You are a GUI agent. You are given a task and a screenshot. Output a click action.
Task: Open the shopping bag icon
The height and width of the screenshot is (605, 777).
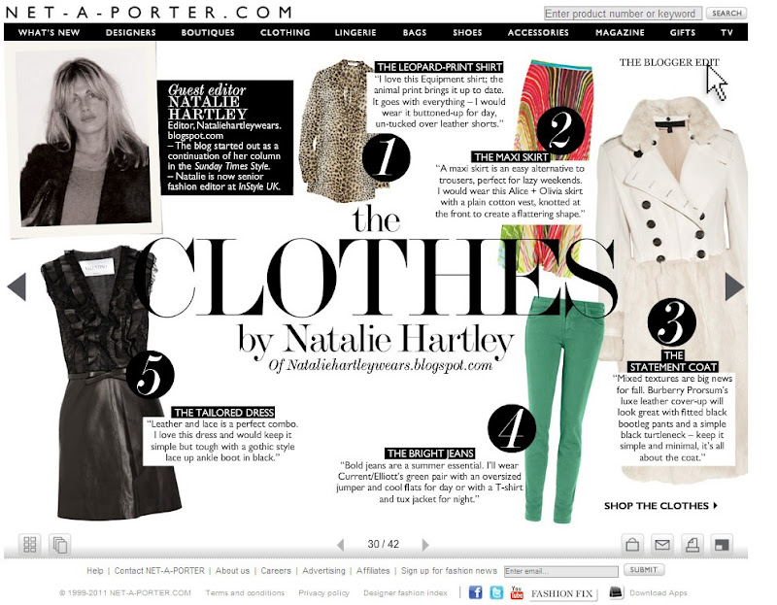tap(632, 544)
